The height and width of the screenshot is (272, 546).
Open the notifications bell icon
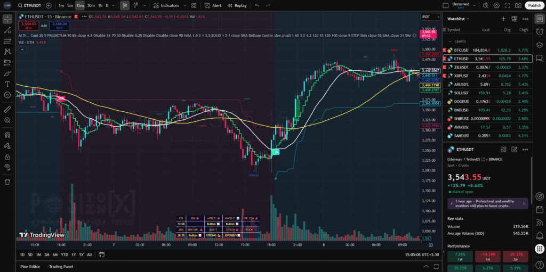(x=540, y=235)
